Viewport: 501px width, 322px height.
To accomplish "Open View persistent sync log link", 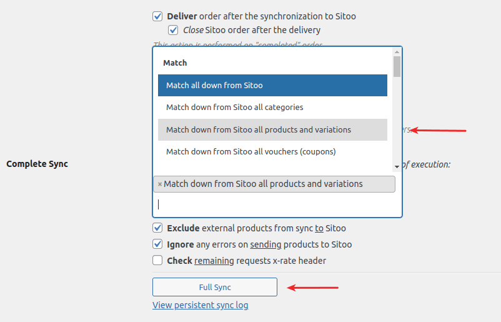I will (x=200, y=305).
